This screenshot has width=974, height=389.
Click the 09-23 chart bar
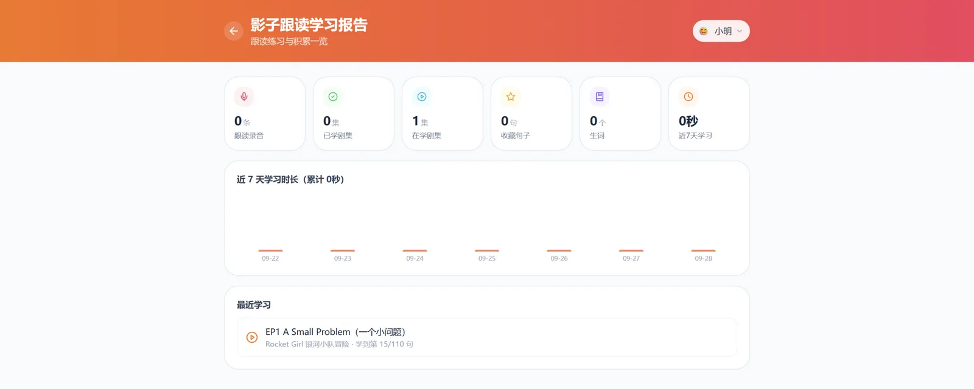click(343, 250)
